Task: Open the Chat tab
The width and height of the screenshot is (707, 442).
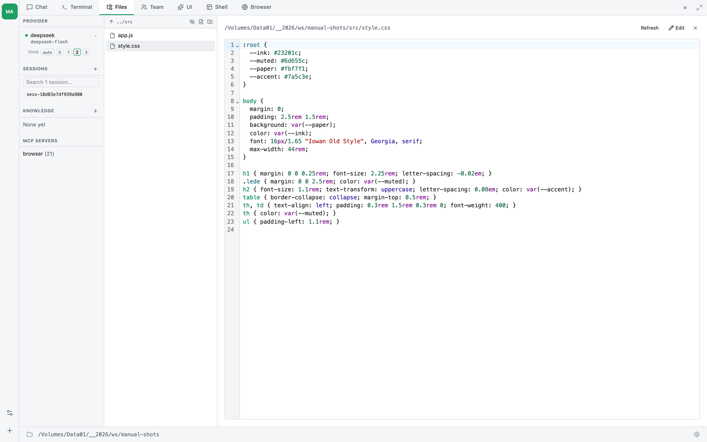Action: [37, 7]
